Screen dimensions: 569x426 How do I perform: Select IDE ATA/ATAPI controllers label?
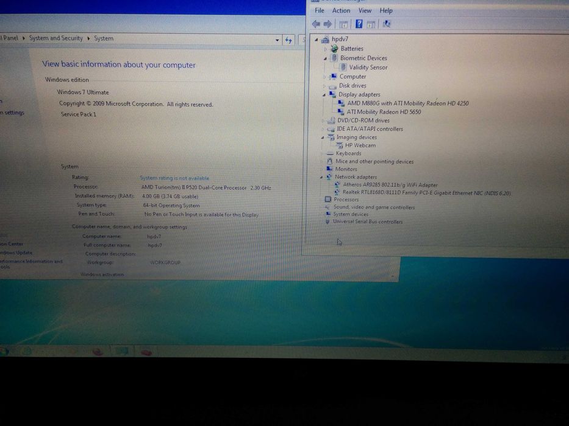coord(370,129)
